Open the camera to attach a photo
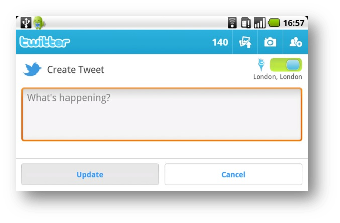Screen dimensions: 340x223 270,42
